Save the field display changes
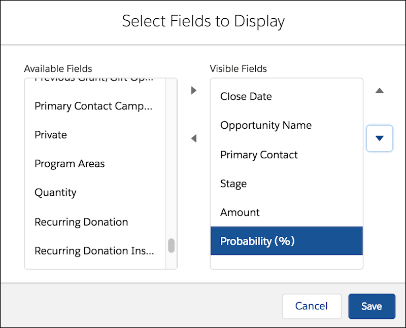The height and width of the screenshot is (328, 406). point(371,306)
